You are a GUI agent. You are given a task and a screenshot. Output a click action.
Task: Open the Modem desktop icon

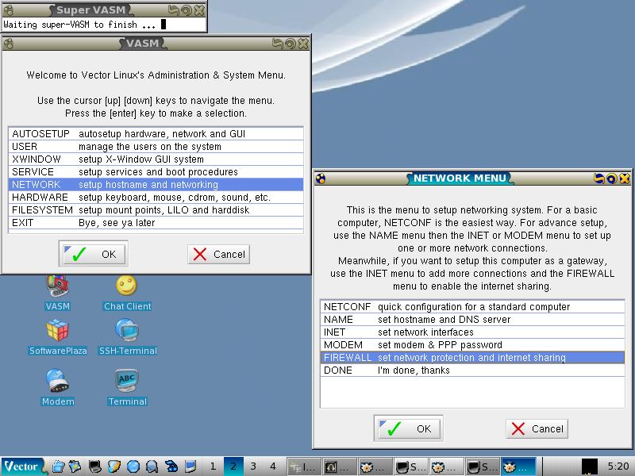click(x=58, y=382)
